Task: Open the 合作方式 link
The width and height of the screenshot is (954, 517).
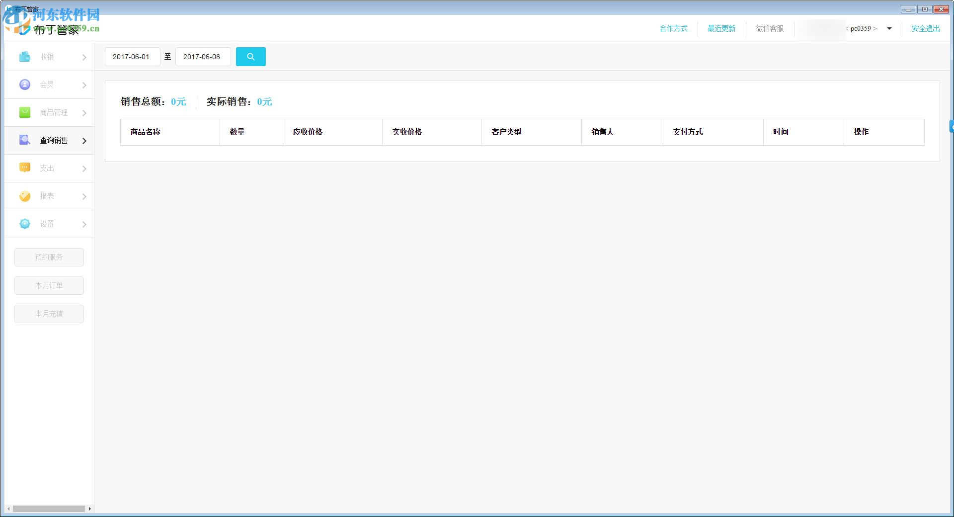Action: [x=673, y=28]
